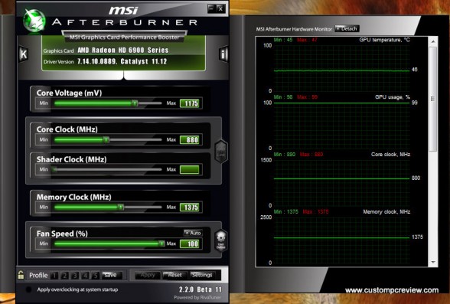Toggle the fan speed Auto button

pos(193,233)
